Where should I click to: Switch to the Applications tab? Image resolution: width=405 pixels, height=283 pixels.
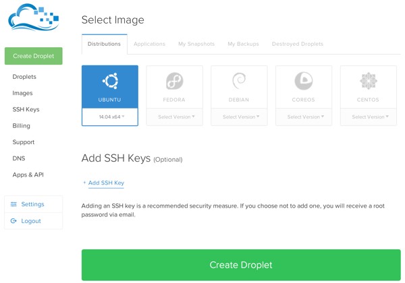pos(149,44)
